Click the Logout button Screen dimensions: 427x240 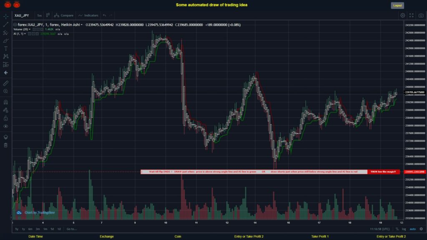tap(397, 5)
